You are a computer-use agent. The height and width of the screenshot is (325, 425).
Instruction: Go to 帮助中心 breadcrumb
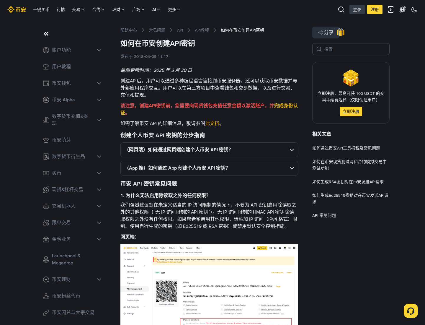pyautogui.click(x=129, y=30)
